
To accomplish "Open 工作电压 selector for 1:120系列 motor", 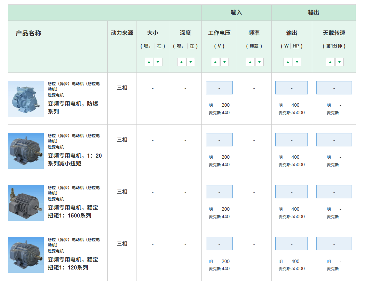I will tap(219, 244).
